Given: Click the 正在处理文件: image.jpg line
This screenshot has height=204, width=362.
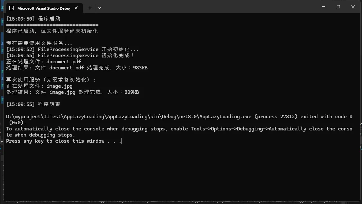Looking at the screenshot, I should click(39, 86).
